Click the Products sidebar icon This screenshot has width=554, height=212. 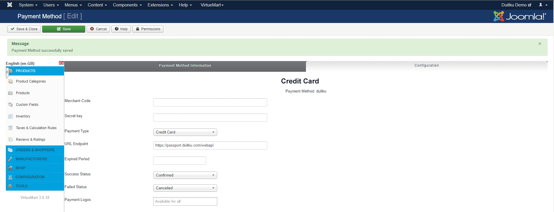[10, 93]
